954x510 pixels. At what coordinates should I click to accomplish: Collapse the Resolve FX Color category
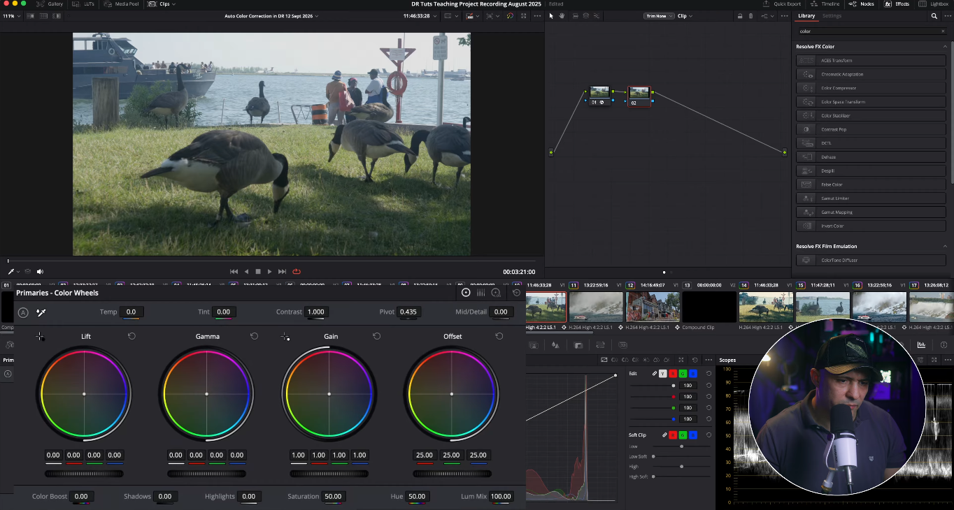click(x=945, y=47)
